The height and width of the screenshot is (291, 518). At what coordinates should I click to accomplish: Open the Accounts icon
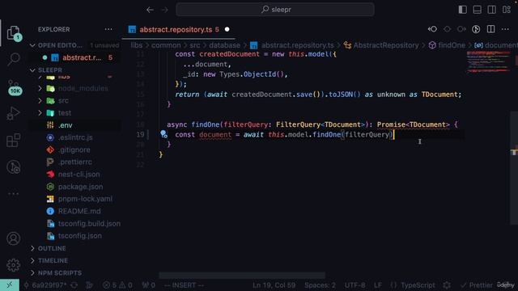click(x=14, y=238)
